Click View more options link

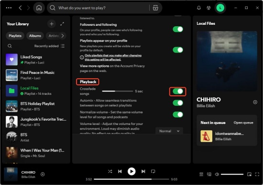tap(94, 66)
